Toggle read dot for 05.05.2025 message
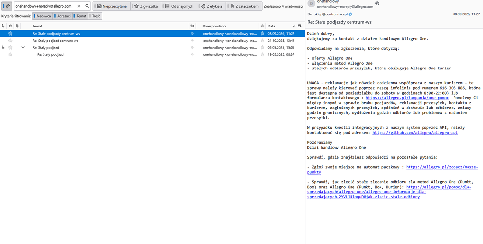This screenshot has width=483, height=244. pos(192,48)
